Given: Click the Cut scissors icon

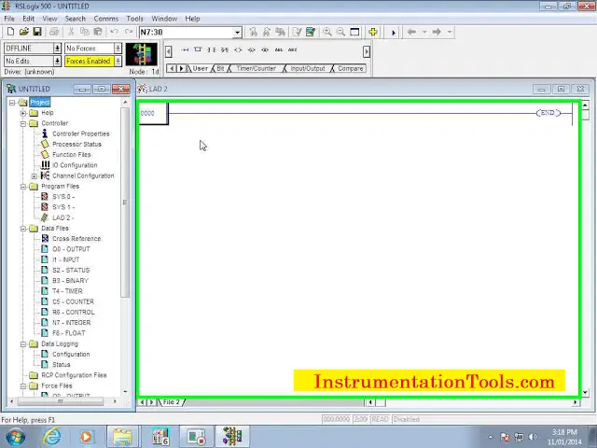Looking at the screenshot, I should pos(71,32).
